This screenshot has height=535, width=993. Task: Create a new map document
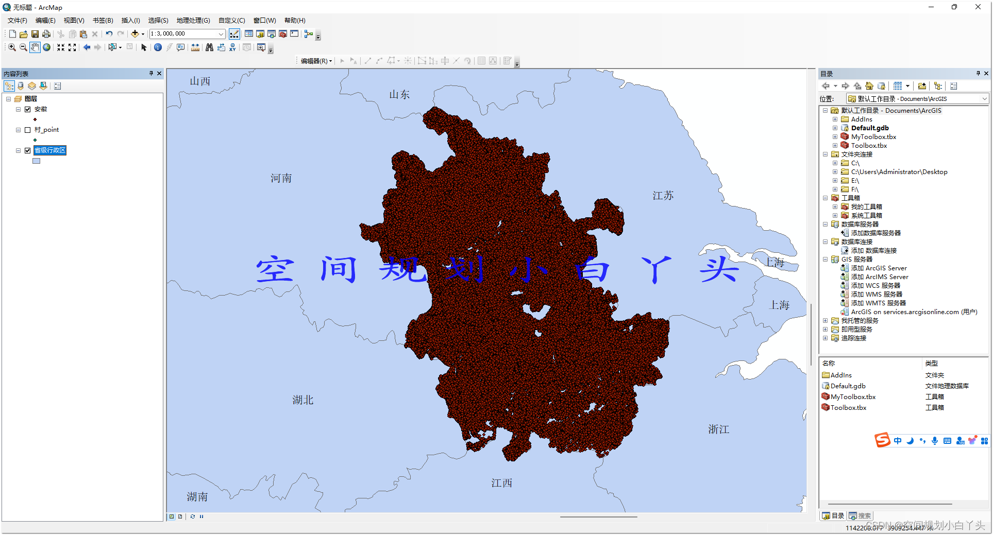12,34
